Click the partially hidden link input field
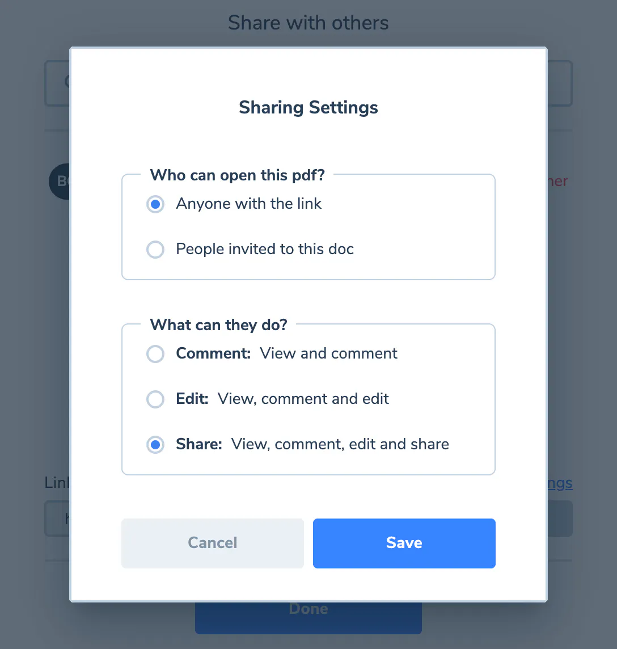617x649 pixels. [x=57, y=519]
